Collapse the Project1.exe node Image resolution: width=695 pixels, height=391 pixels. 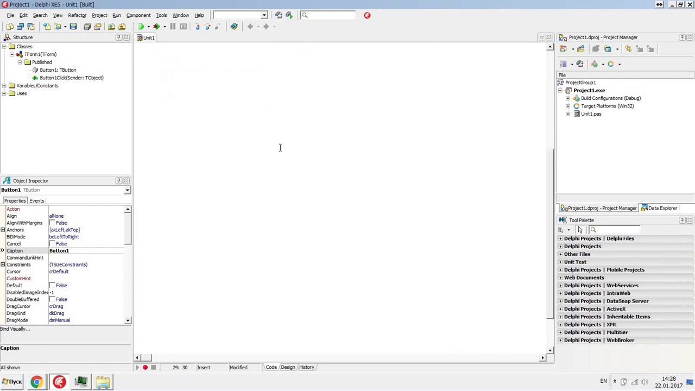pos(560,91)
